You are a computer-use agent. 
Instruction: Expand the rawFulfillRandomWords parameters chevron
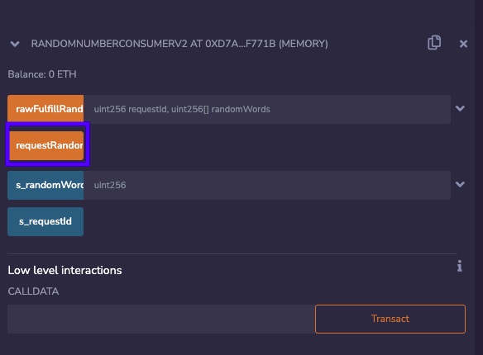click(x=460, y=108)
